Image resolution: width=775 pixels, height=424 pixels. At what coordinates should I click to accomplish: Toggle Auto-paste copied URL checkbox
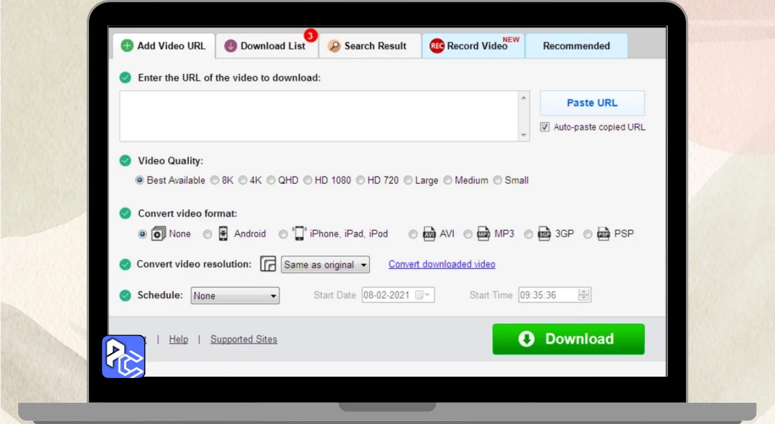(x=545, y=127)
